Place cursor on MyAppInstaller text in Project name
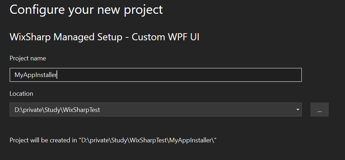345x160 pixels. pos(36,75)
